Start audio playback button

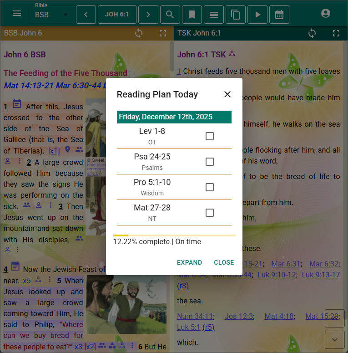point(257,15)
